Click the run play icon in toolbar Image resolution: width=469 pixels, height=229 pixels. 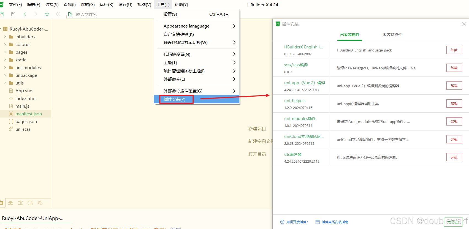coord(58,14)
